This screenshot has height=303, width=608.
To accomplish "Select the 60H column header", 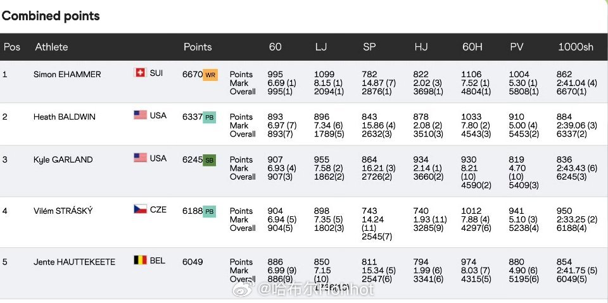I will click(x=472, y=47).
